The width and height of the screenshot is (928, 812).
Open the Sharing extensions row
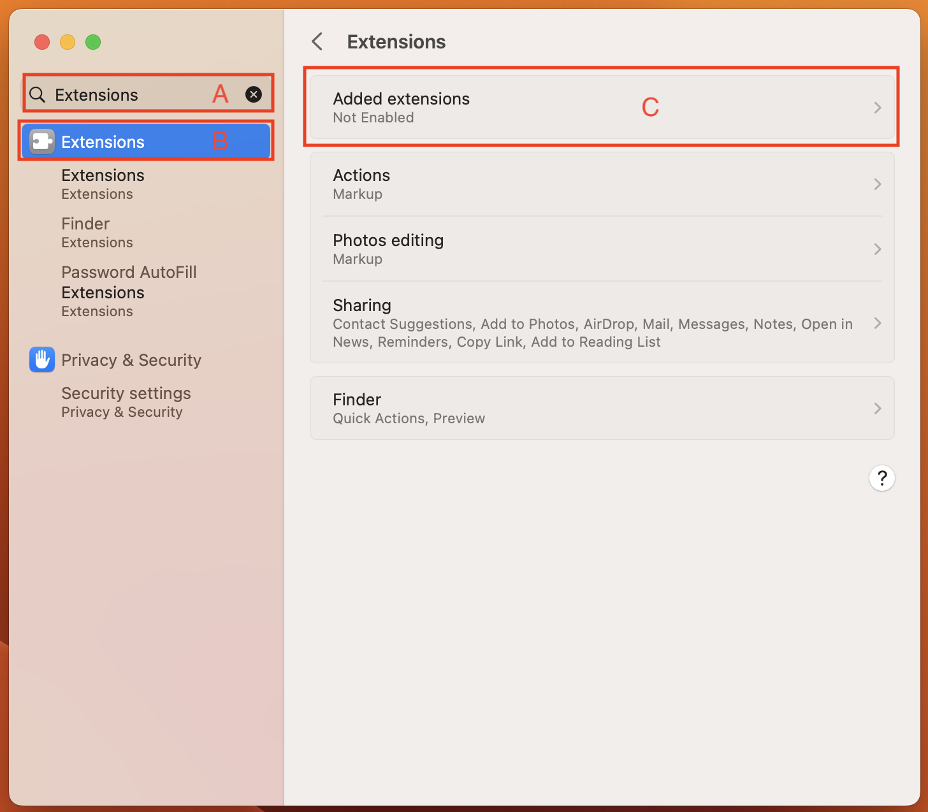click(602, 323)
